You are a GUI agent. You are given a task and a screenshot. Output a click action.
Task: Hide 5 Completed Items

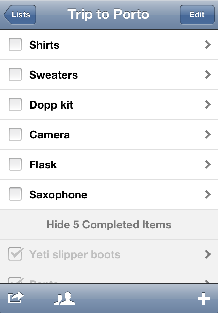pos(109,225)
